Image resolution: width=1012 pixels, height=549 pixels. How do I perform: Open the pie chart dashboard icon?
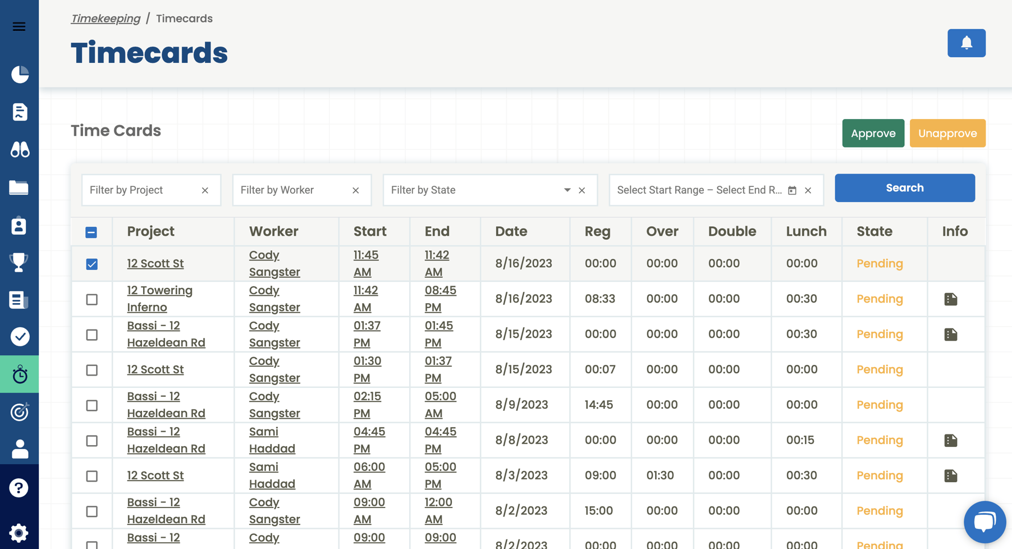pyautogui.click(x=20, y=74)
